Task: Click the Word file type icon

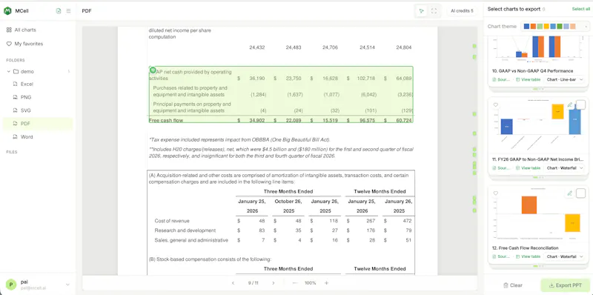Action: [16, 137]
